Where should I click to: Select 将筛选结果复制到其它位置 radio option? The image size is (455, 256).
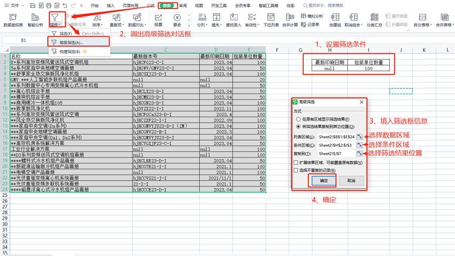point(298,127)
